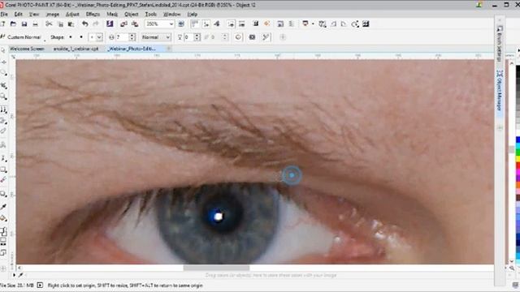
Task: Pick the red swatch in color palette
Action: click(x=518, y=165)
